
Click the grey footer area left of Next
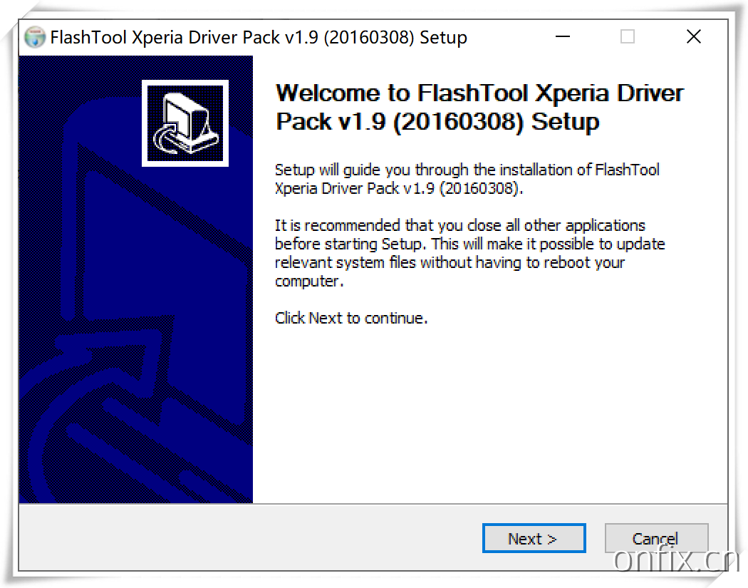(x=249, y=538)
